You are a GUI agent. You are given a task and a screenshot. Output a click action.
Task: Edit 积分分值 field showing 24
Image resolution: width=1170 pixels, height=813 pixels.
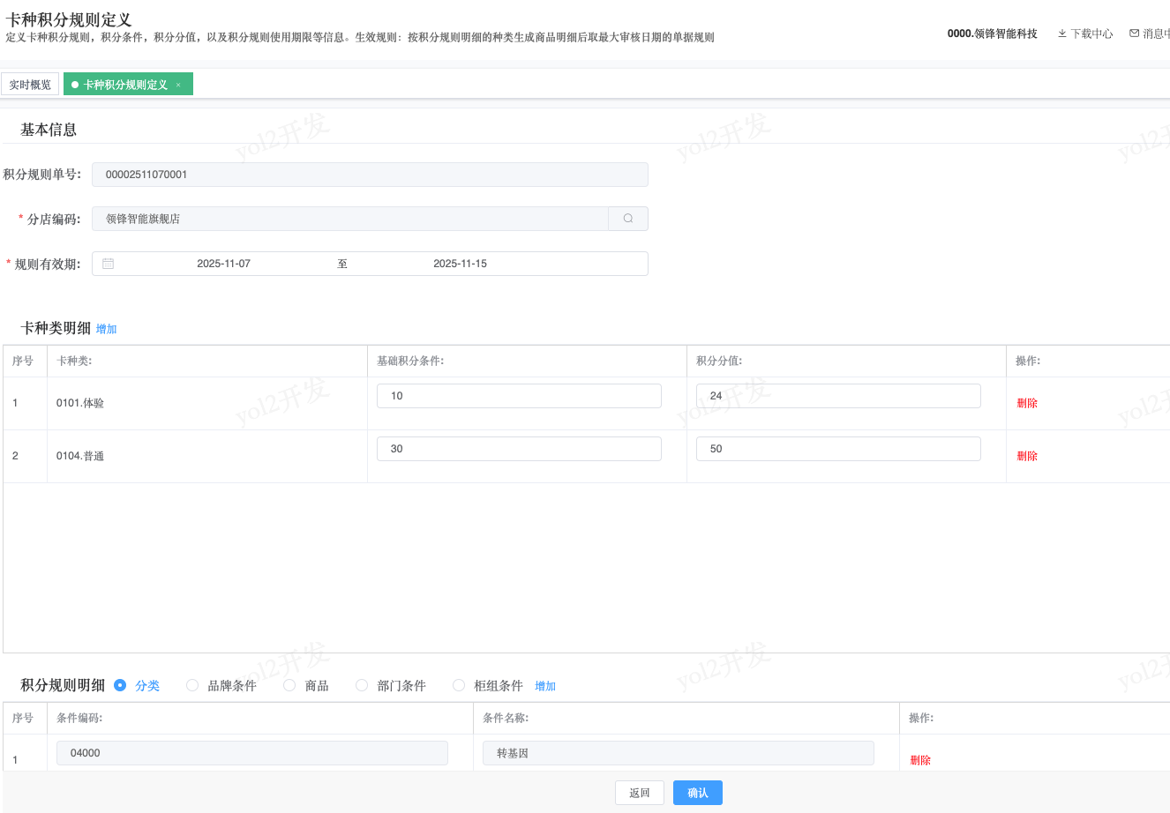pyautogui.click(x=837, y=396)
